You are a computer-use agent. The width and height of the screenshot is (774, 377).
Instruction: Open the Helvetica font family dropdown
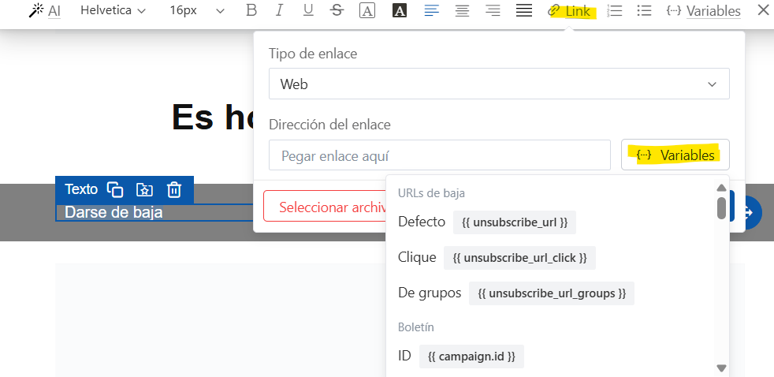click(x=113, y=11)
